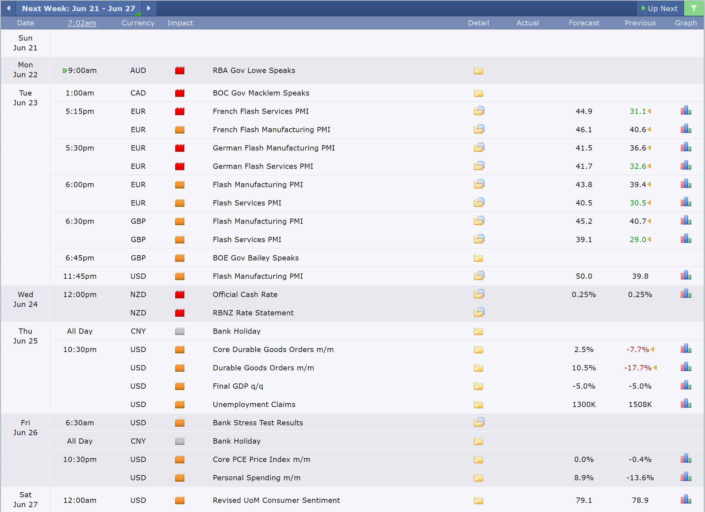Open detail folder for German Flash Manufacturing PMI
The image size is (705, 512).
point(479,148)
